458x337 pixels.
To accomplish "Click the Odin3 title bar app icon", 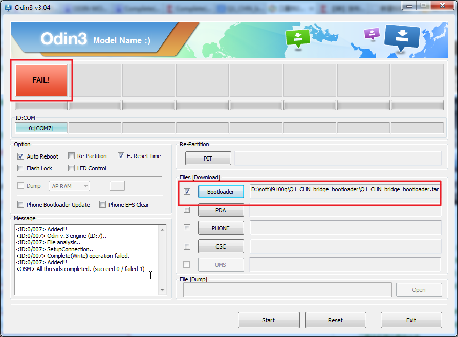I will (x=8, y=7).
